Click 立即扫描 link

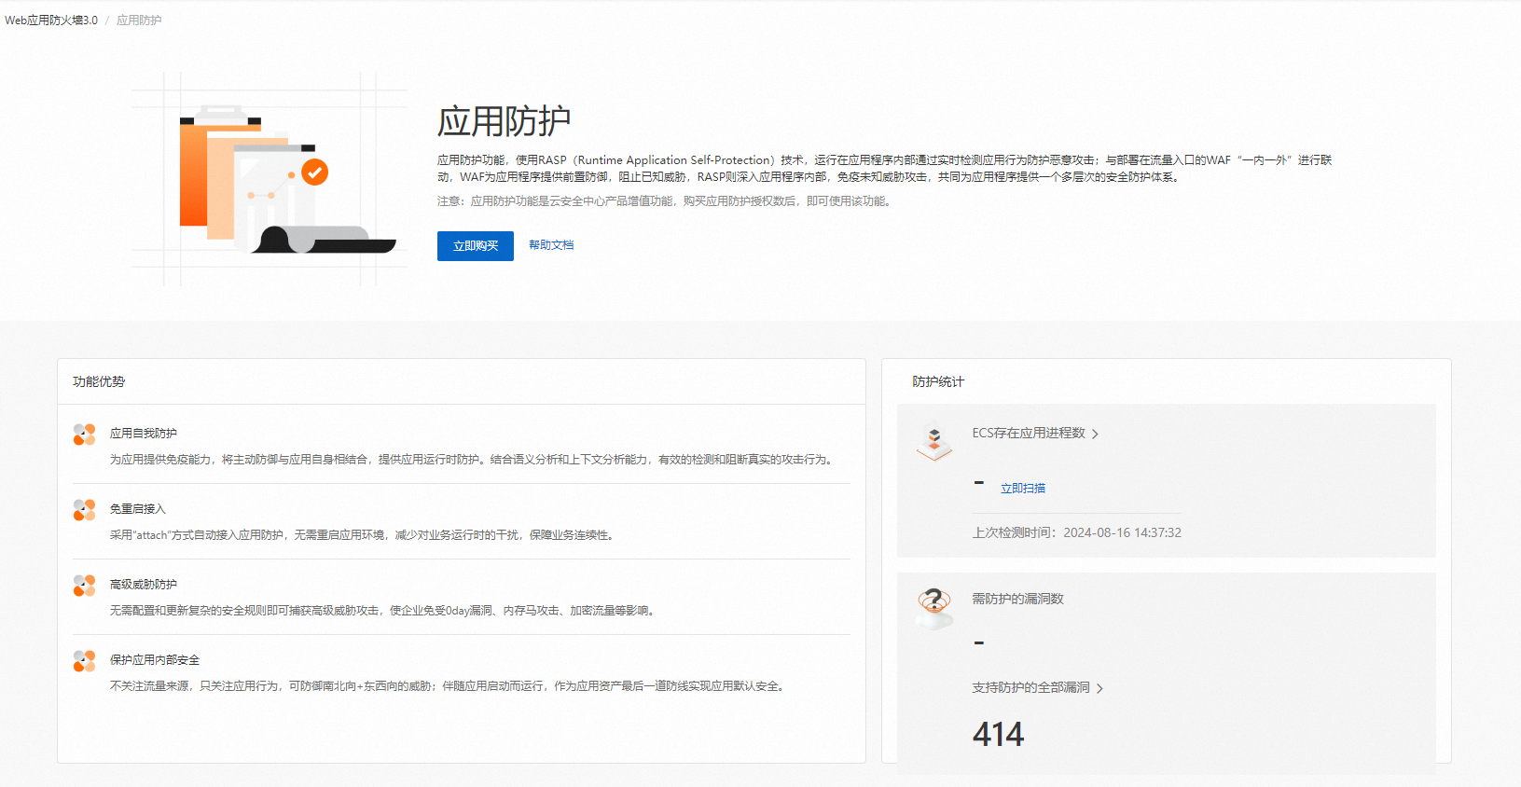pyautogui.click(x=1023, y=489)
